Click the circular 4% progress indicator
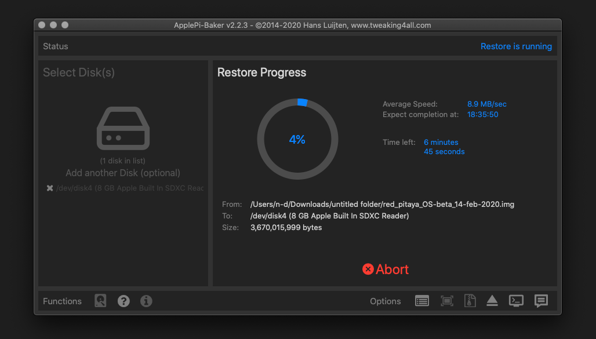This screenshot has width=596, height=339. click(297, 139)
